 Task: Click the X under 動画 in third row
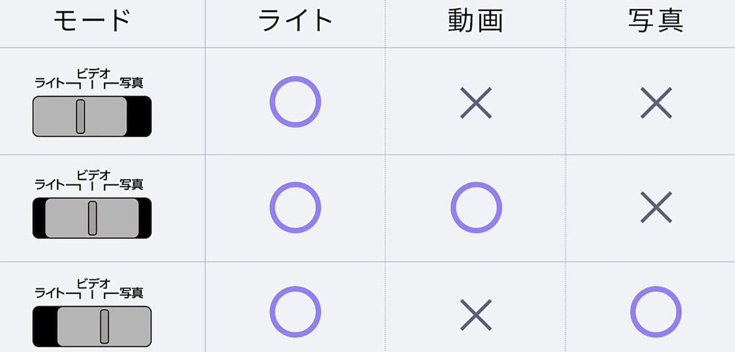(476, 315)
